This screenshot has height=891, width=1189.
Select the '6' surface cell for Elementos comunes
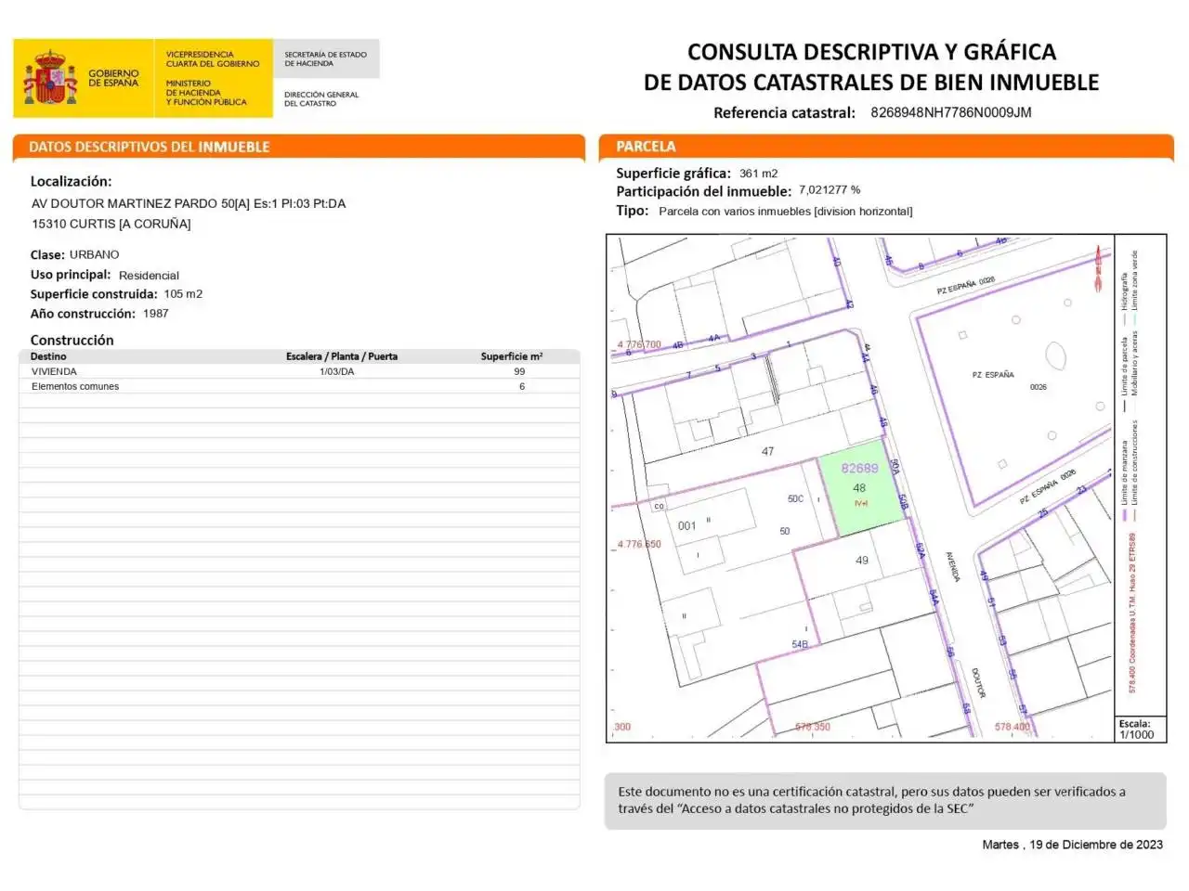pos(522,386)
